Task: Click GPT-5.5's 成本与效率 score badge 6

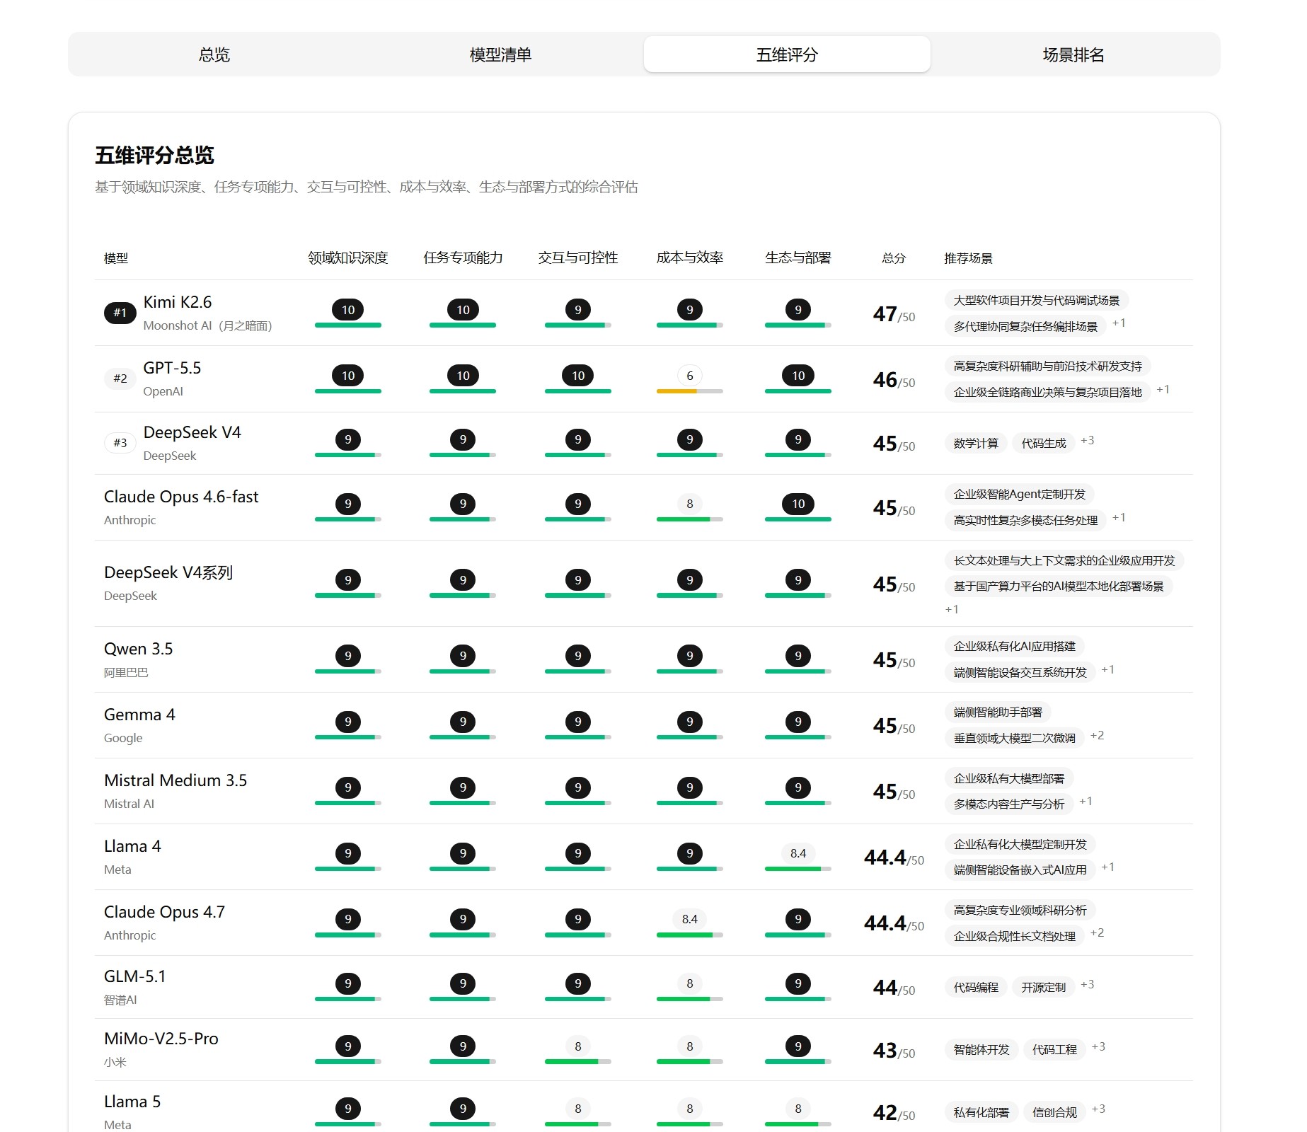Action: tap(690, 376)
